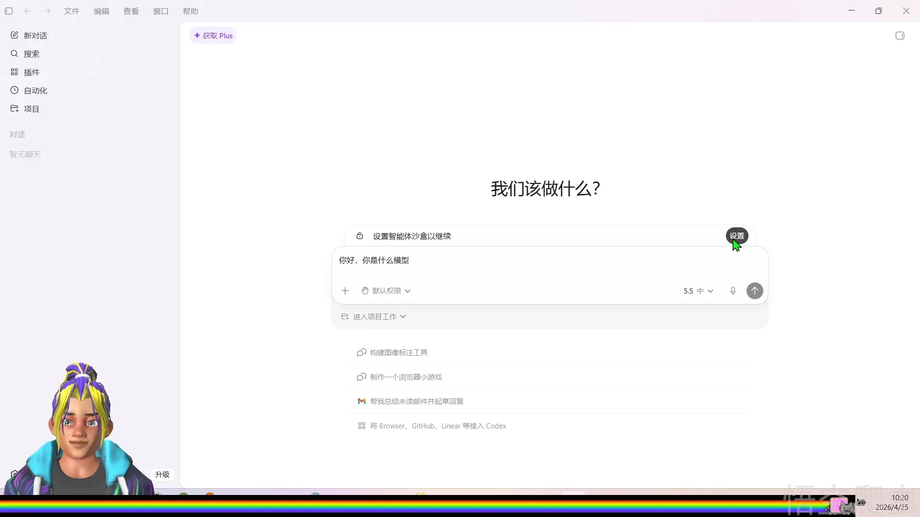The height and width of the screenshot is (517, 920).
Task: Open the 自动化 (automation) section
Action: (35, 90)
